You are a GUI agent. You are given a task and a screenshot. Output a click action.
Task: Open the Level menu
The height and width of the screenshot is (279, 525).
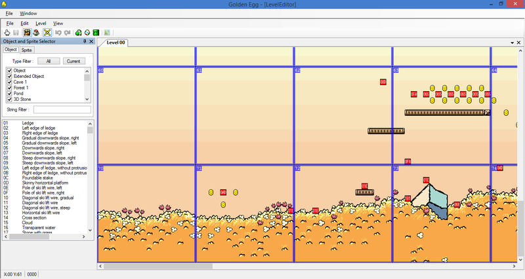[41, 24]
